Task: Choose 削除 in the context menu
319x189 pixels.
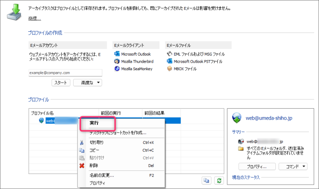Action: [94, 166]
